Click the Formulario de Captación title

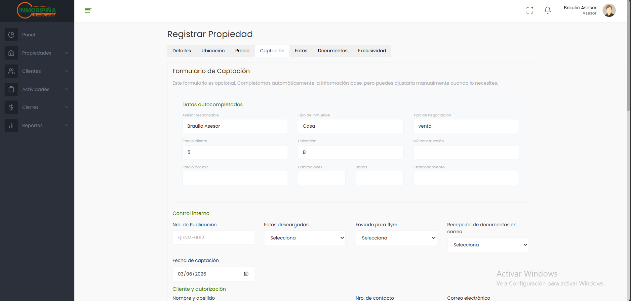tap(211, 71)
